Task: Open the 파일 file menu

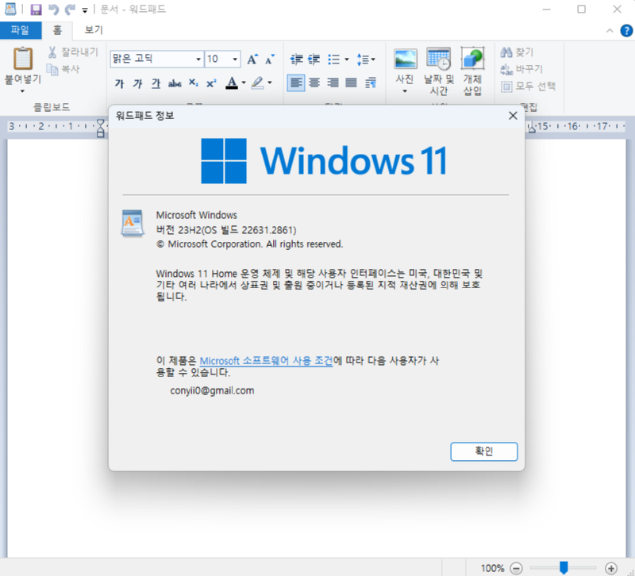Action: click(x=20, y=31)
